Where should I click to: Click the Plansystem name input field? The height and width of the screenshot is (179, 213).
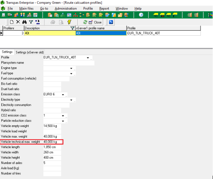click(69, 63)
